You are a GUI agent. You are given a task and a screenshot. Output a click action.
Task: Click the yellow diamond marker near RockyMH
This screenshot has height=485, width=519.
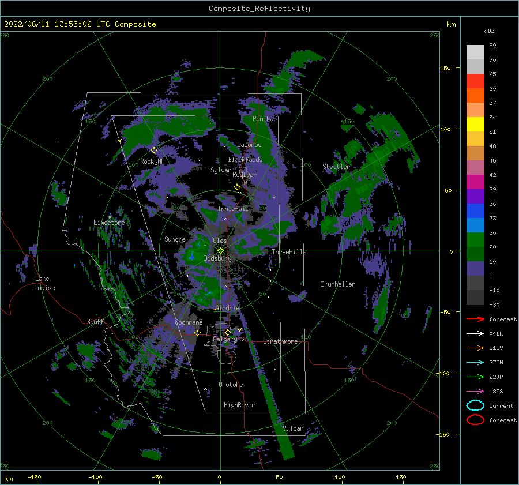154,151
